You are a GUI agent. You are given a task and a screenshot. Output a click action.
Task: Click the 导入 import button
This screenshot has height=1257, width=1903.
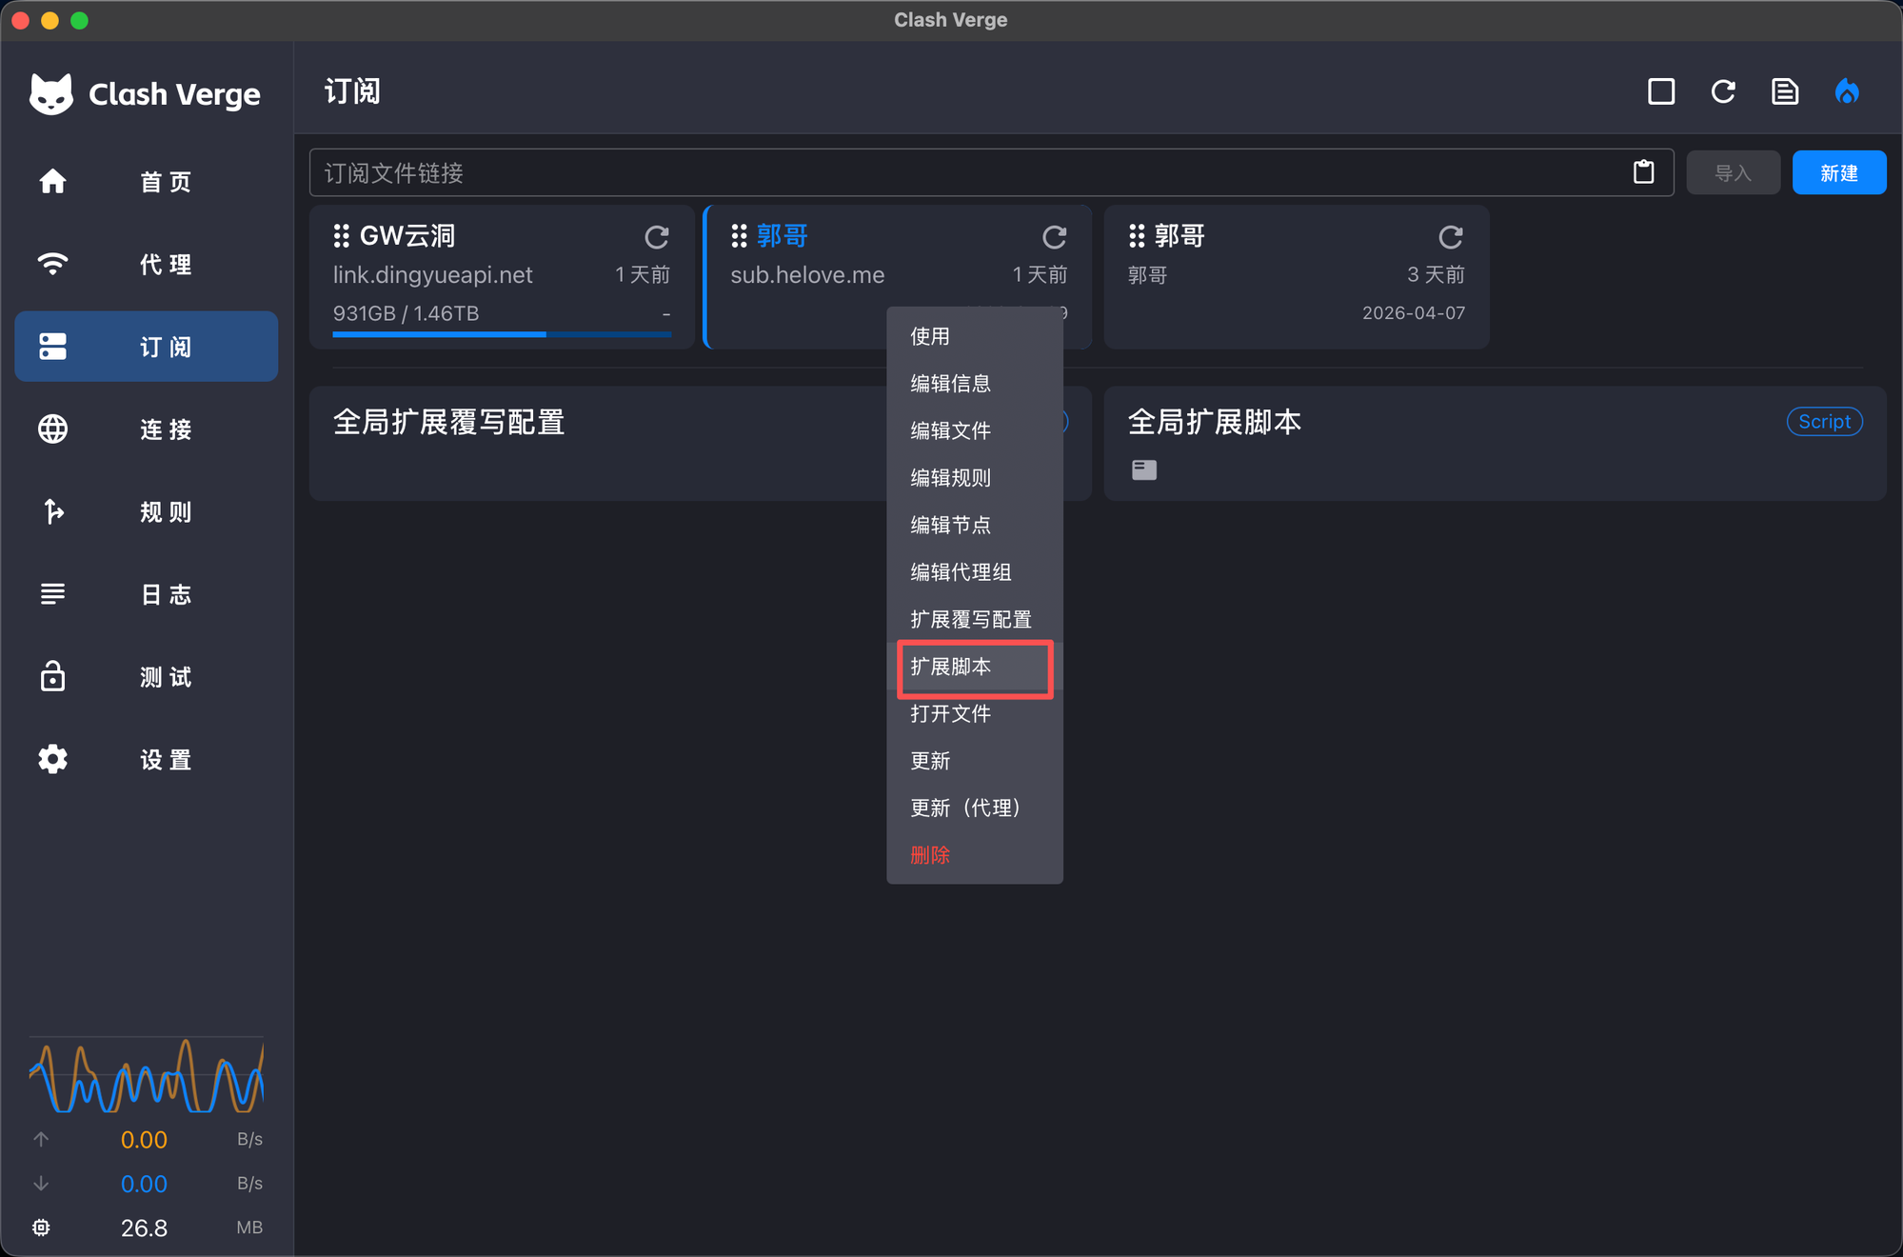pos(1733,172)
